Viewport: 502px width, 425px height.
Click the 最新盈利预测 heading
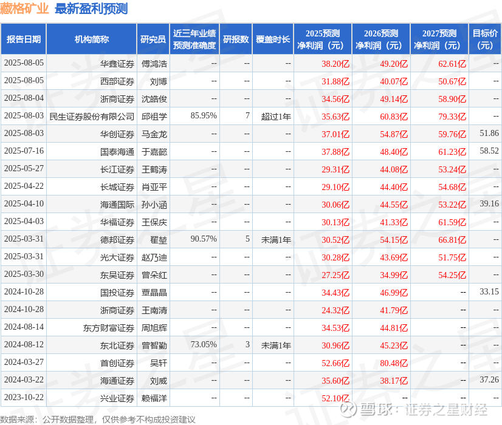pyautogui.click(x=91, y=8)
